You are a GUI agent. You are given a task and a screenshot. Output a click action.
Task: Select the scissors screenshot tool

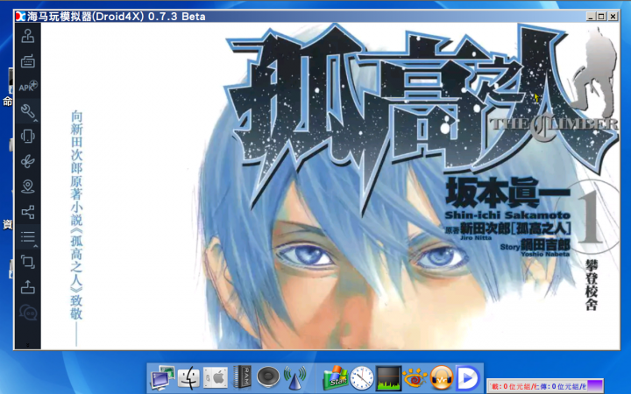coord(27,161)
